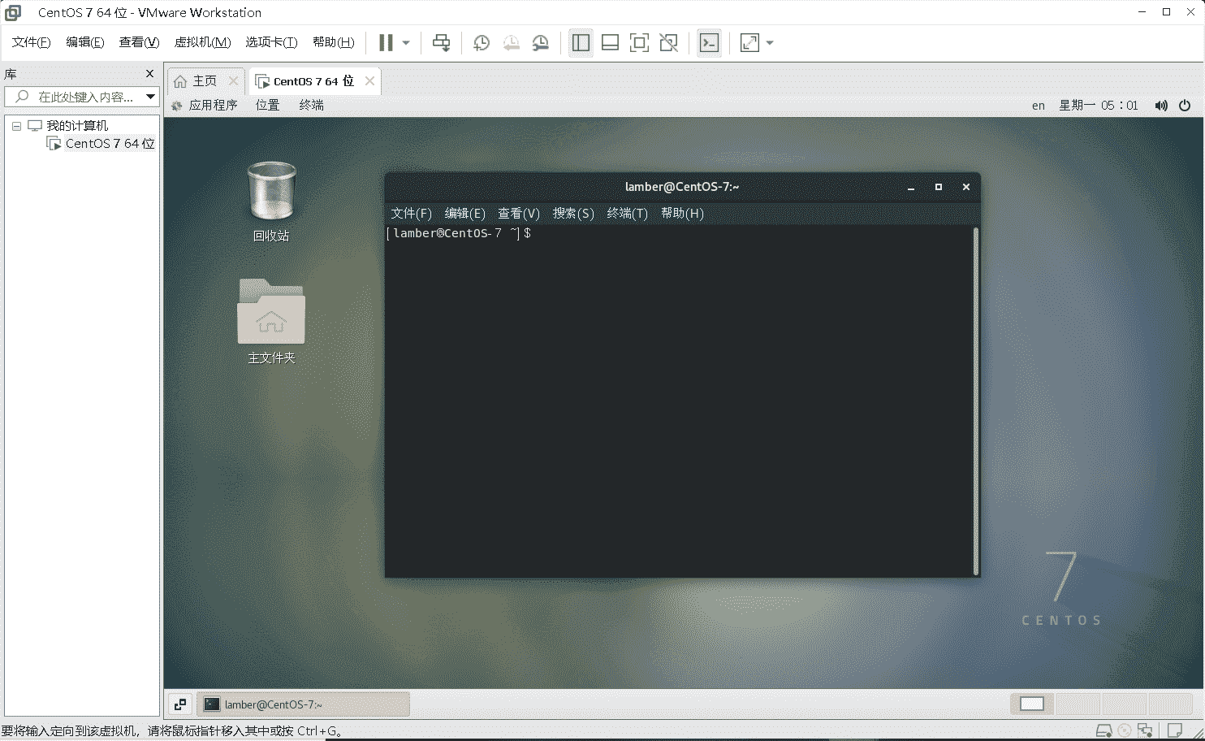Switch to the second workspace

1078,704
